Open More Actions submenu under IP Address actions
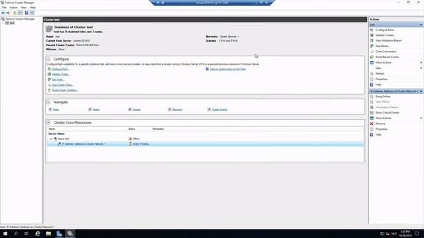 [383, 118]
